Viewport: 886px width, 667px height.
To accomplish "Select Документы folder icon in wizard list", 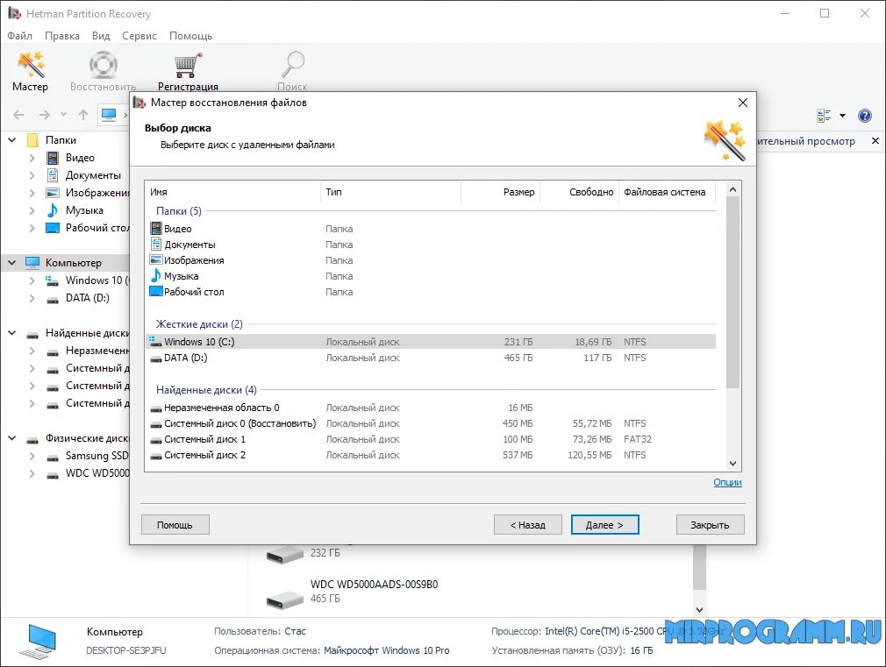I will point(156,244).
